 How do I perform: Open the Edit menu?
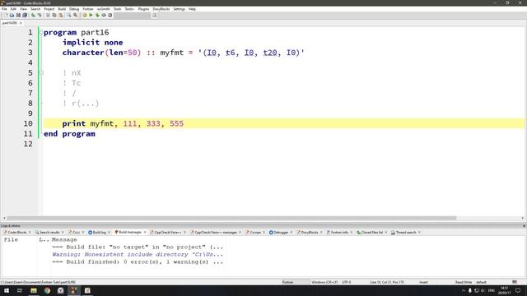(13, 9)
